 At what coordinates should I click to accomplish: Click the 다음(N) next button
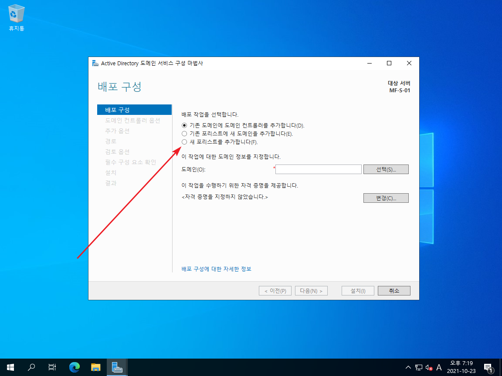(x=311, y=291)
